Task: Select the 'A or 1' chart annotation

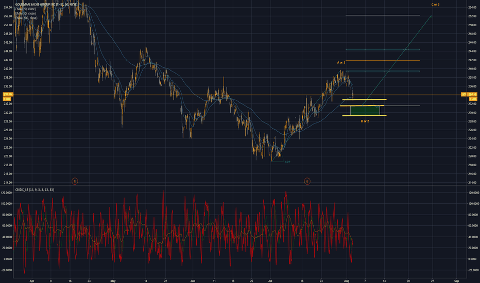Action: pos(341,62)
